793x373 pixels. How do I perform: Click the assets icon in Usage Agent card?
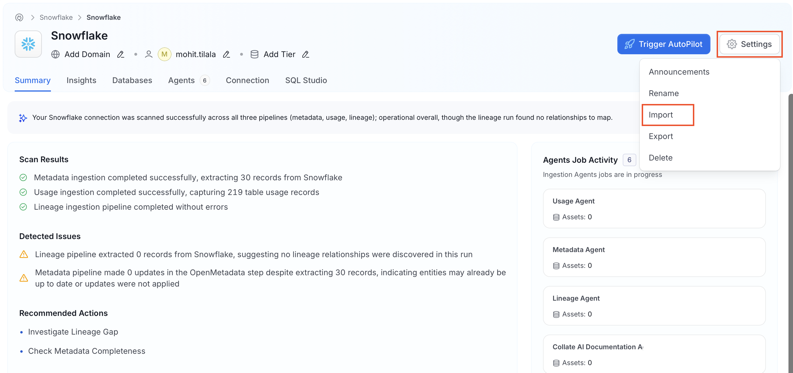[556, 217]
